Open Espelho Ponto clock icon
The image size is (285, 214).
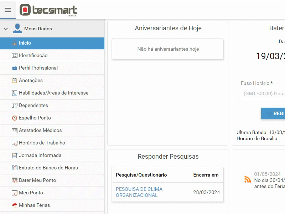[x=15, y=118]
